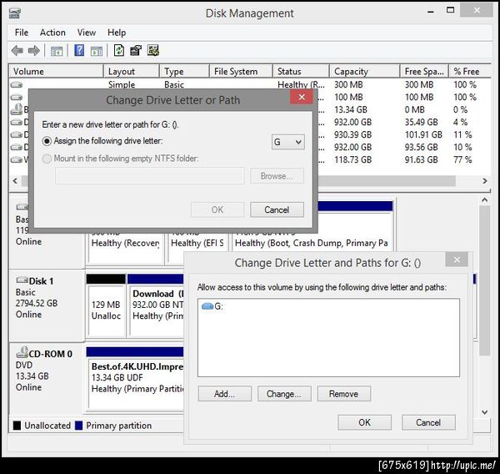Select the Download 932.00 GB partition block
Image resolution: width=500 pixels, height=474 pixels.
[x=155, y=305]
